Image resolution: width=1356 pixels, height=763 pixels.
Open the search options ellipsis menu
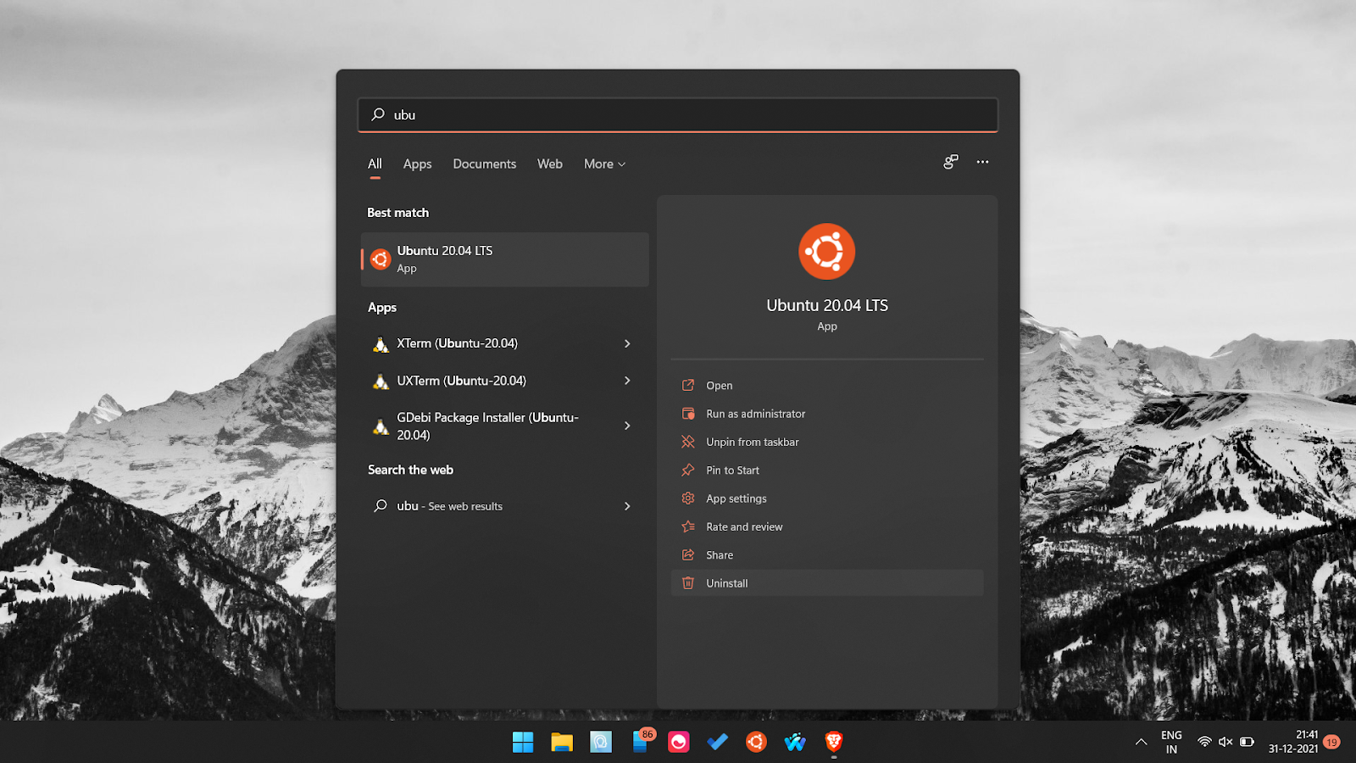982,162
